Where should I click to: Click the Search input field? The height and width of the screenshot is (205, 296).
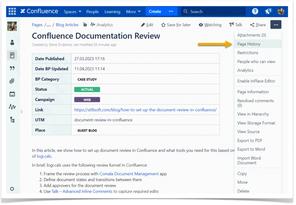tap(213, 11)
